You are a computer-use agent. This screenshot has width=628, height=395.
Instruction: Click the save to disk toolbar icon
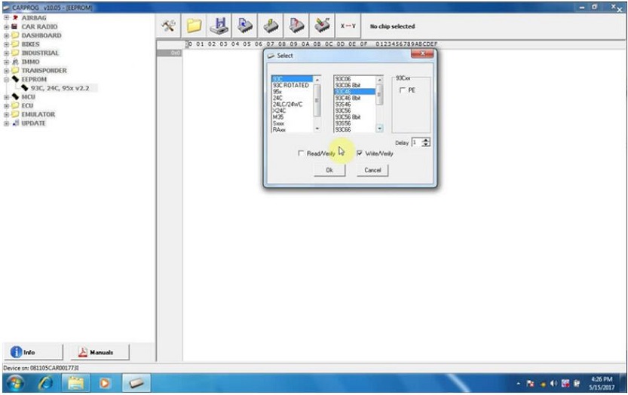pyautogui.click(x=219, y=26)
